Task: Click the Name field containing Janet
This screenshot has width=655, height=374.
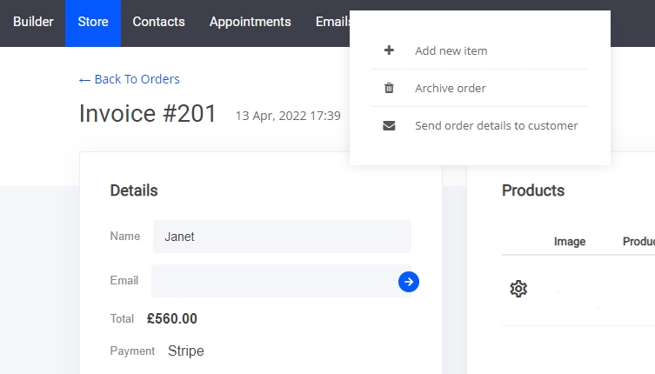Action: pyautogui.click(x=282, y=237)
